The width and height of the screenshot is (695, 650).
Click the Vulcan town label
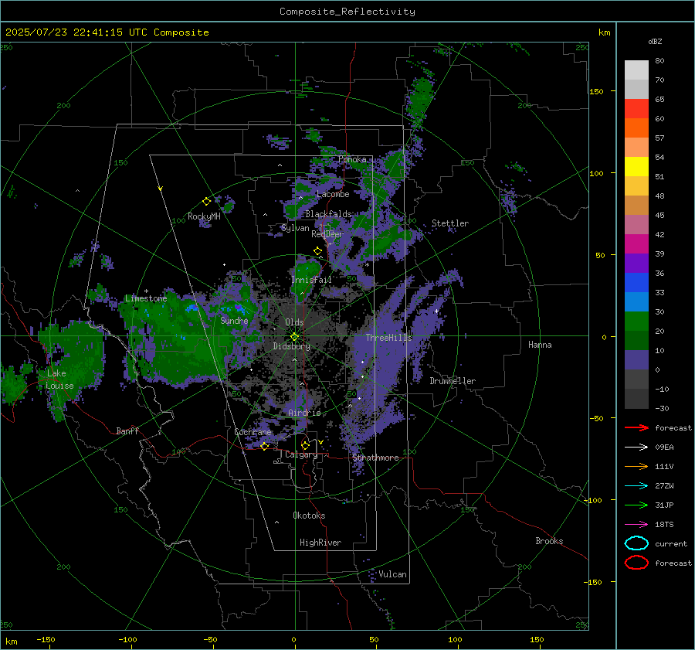[x=392, y=574]
